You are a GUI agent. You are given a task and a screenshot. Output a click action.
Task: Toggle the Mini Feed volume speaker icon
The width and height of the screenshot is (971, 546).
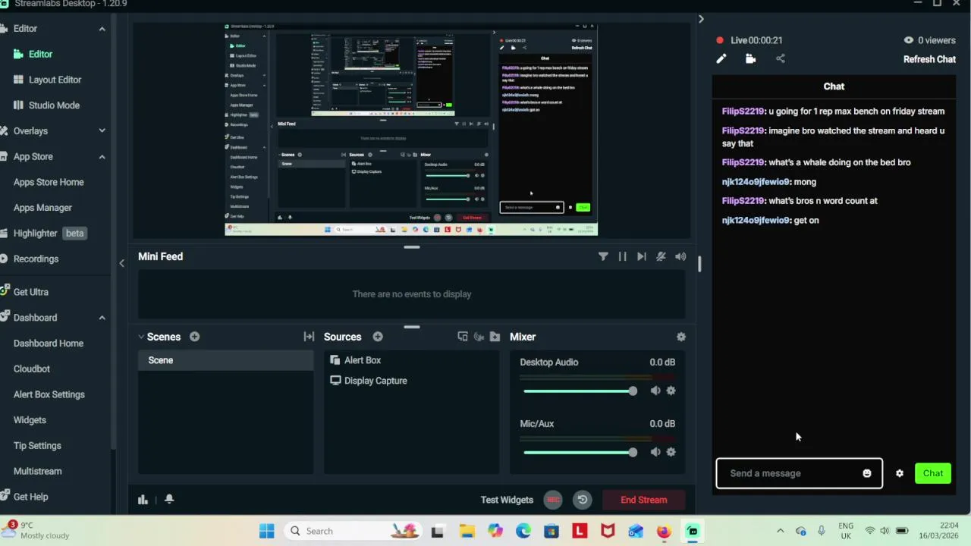680,256
